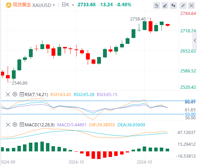The width and height of the screenshot is (197, 166).
Task: Click the RSI(7,14,21) label
Action: tap(36, 95)
